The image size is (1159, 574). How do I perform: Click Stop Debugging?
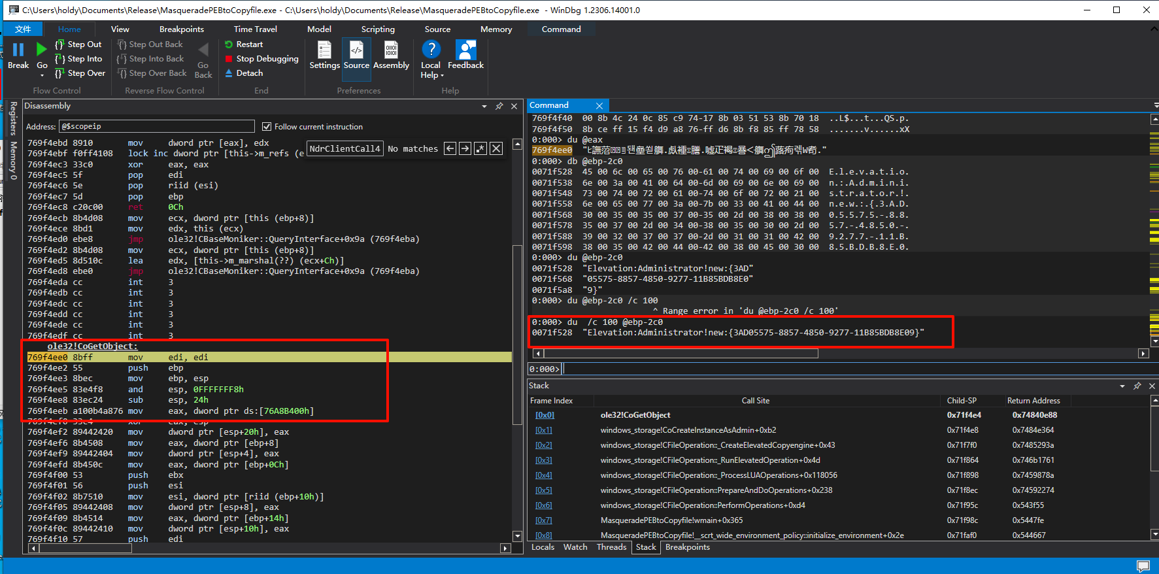click(x=261, y=59)
